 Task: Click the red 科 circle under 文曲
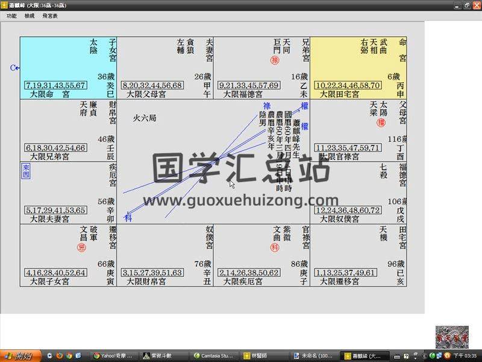[x=275, y=247]
